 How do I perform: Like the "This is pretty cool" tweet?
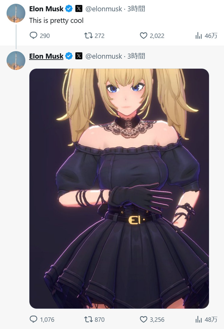[143, 35]
